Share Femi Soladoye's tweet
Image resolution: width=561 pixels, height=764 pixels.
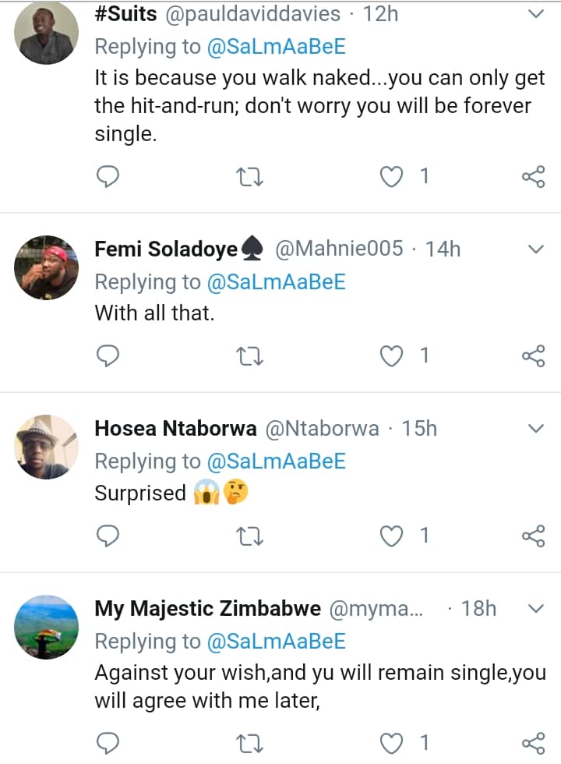pos(533,356)
